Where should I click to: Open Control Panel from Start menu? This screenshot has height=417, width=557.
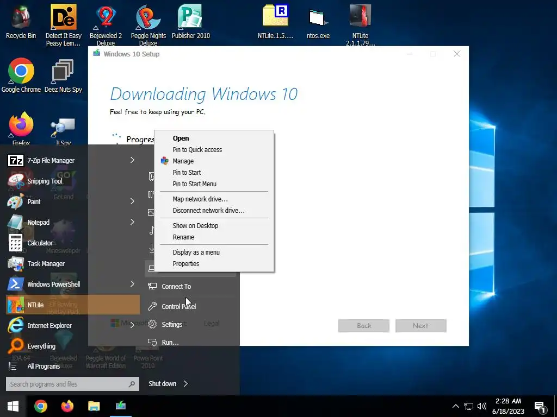point(190,306)
